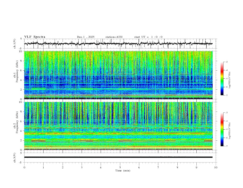Image resolution: width=243 pixels, height=188 pixels.
Task: Click the "-3" tick on lower colorbar
Action: (226, 113)
